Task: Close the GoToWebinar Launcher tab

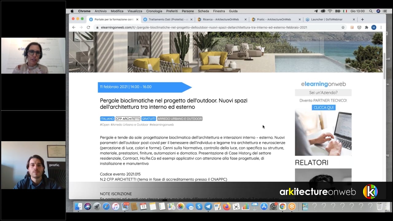Action: (354, 19)
